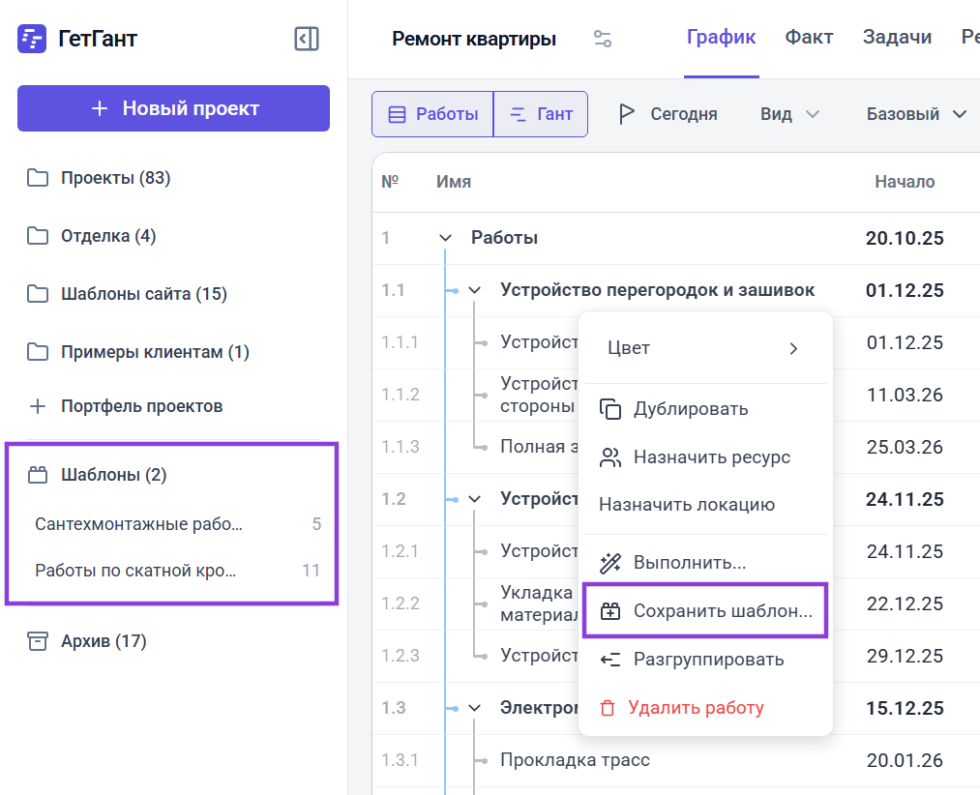Choose Удалить работу in the menu
Image resolution: width=980 pixels, height=795 pixels.
(705, 708)
